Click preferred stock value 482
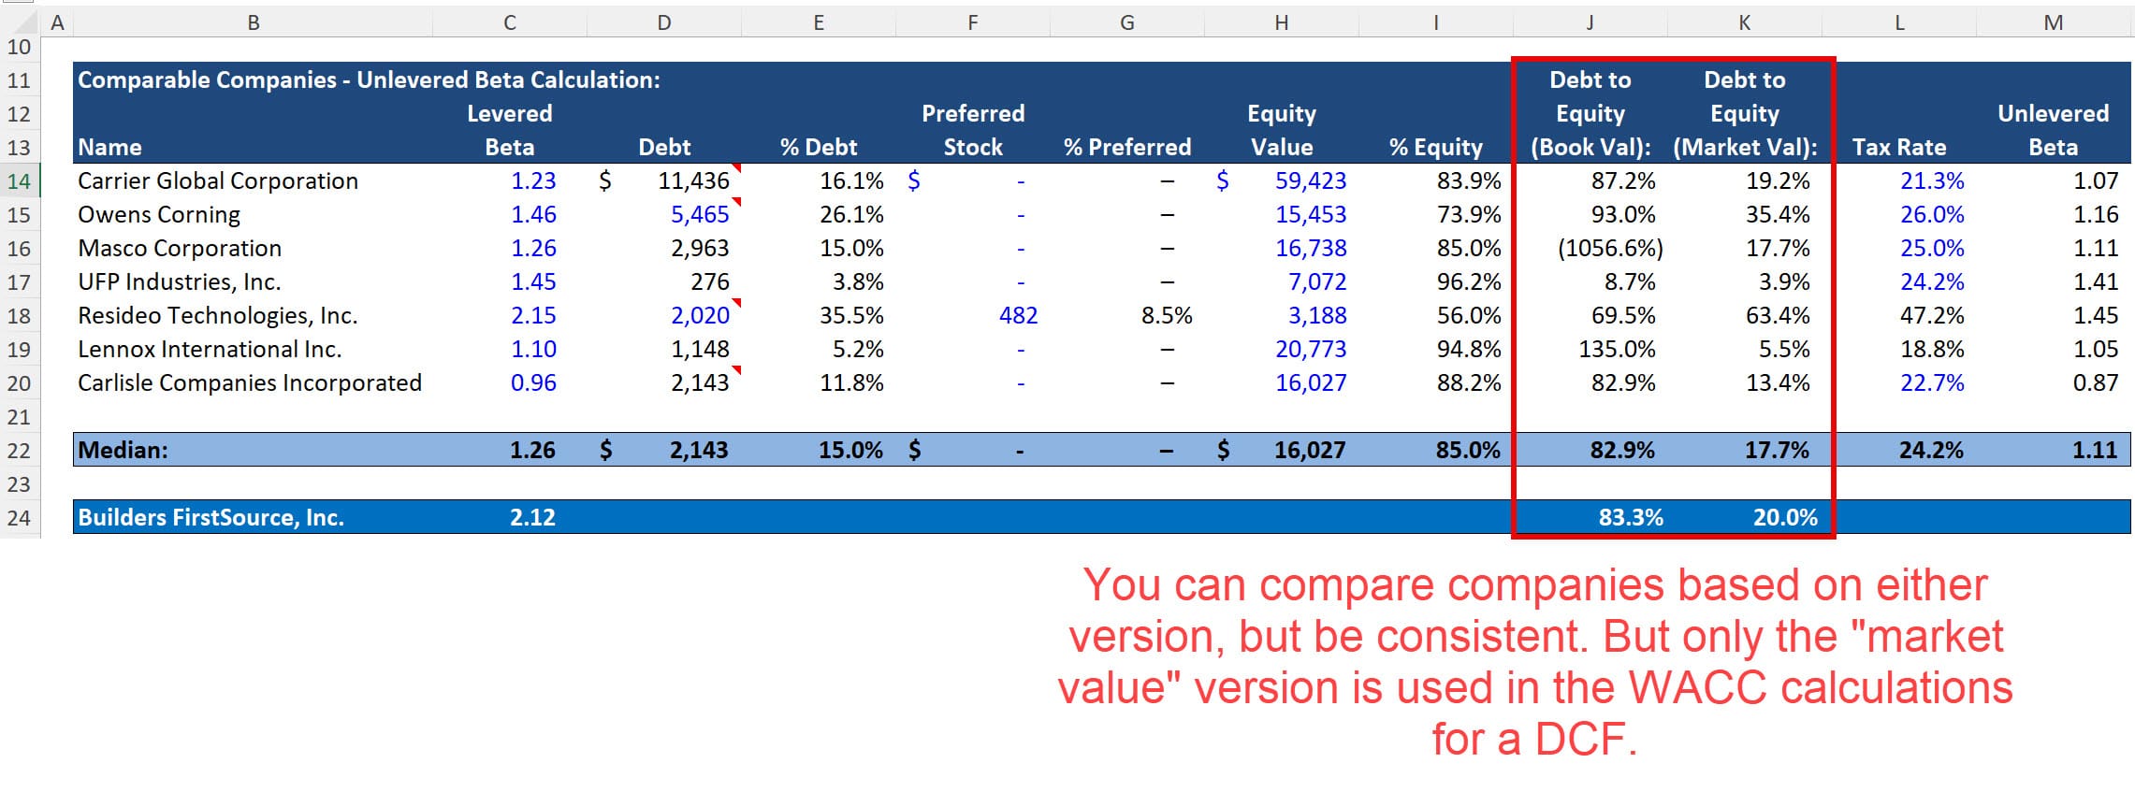2135x792 pixels. coord(1018,315)
